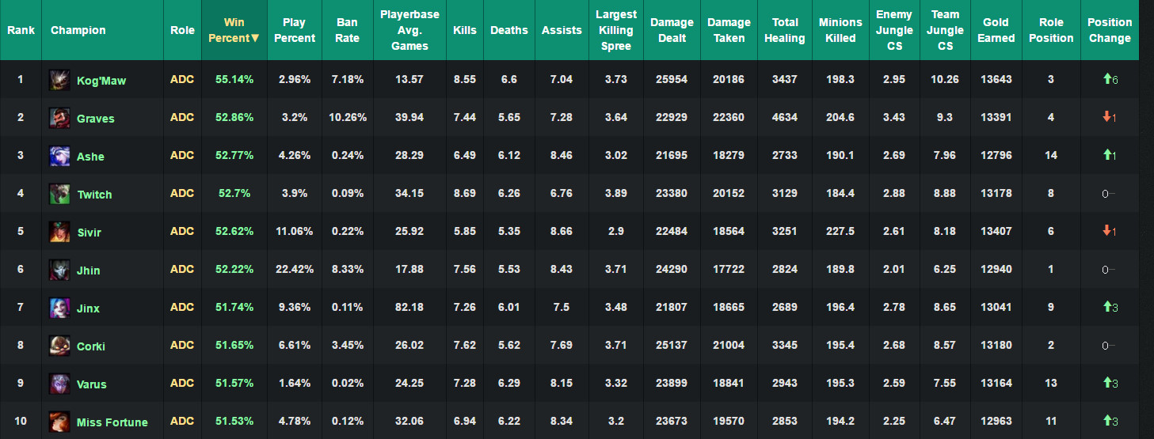Click Jhin play percent 22.42%
Screen dimensions: 1154x439
(294, 269)
